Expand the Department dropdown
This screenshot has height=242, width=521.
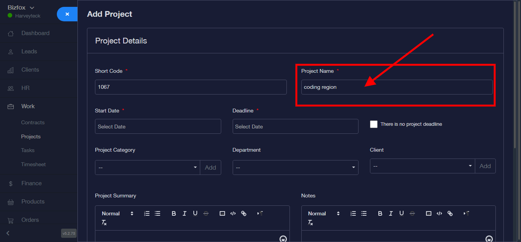click(x=295, y=167)
